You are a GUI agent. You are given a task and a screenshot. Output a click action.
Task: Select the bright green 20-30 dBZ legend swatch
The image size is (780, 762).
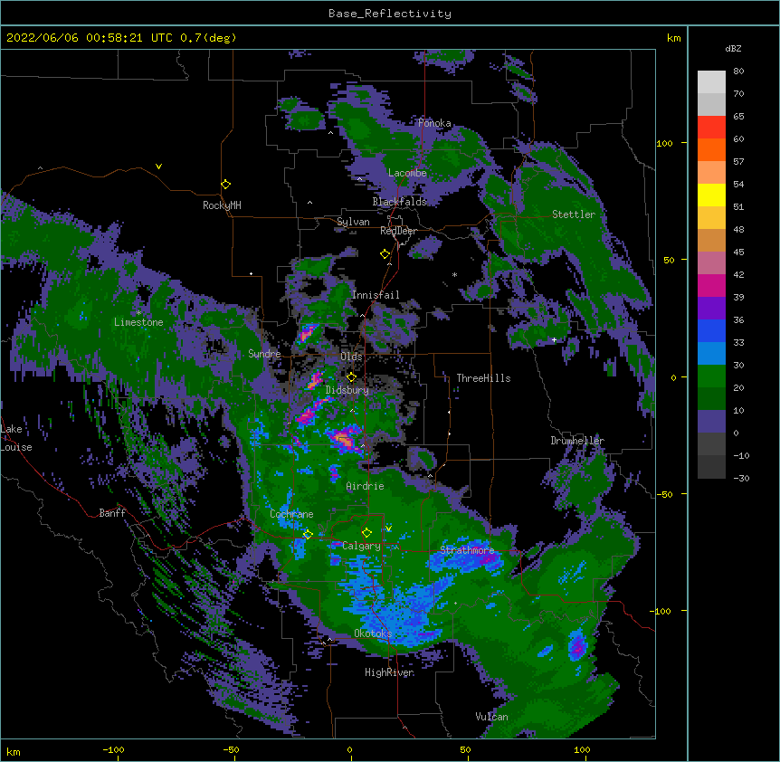click(711, 376)
